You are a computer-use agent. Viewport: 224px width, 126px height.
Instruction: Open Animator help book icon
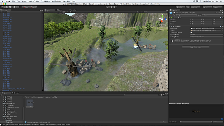pyautogui.click(x=221, y=26)
